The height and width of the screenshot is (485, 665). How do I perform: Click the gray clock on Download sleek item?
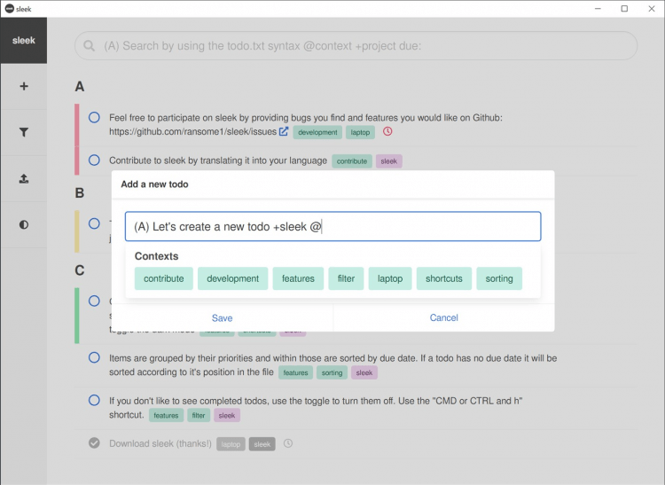(x=287, y=443)
